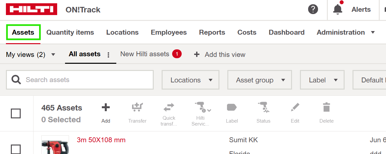Click the rotary hammer asset thumbnail
This screenshot has height=154, width=386.
click(x=55, y=145)
